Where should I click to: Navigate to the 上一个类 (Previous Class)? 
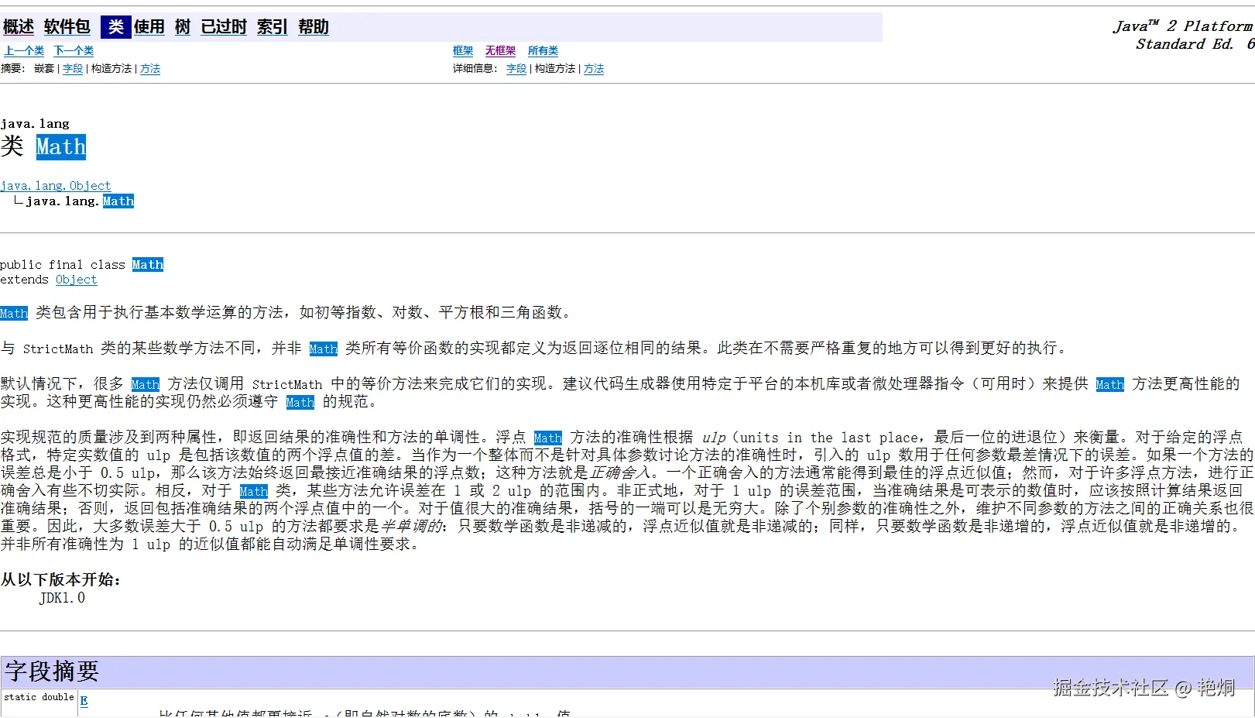(x=24, y=50)
